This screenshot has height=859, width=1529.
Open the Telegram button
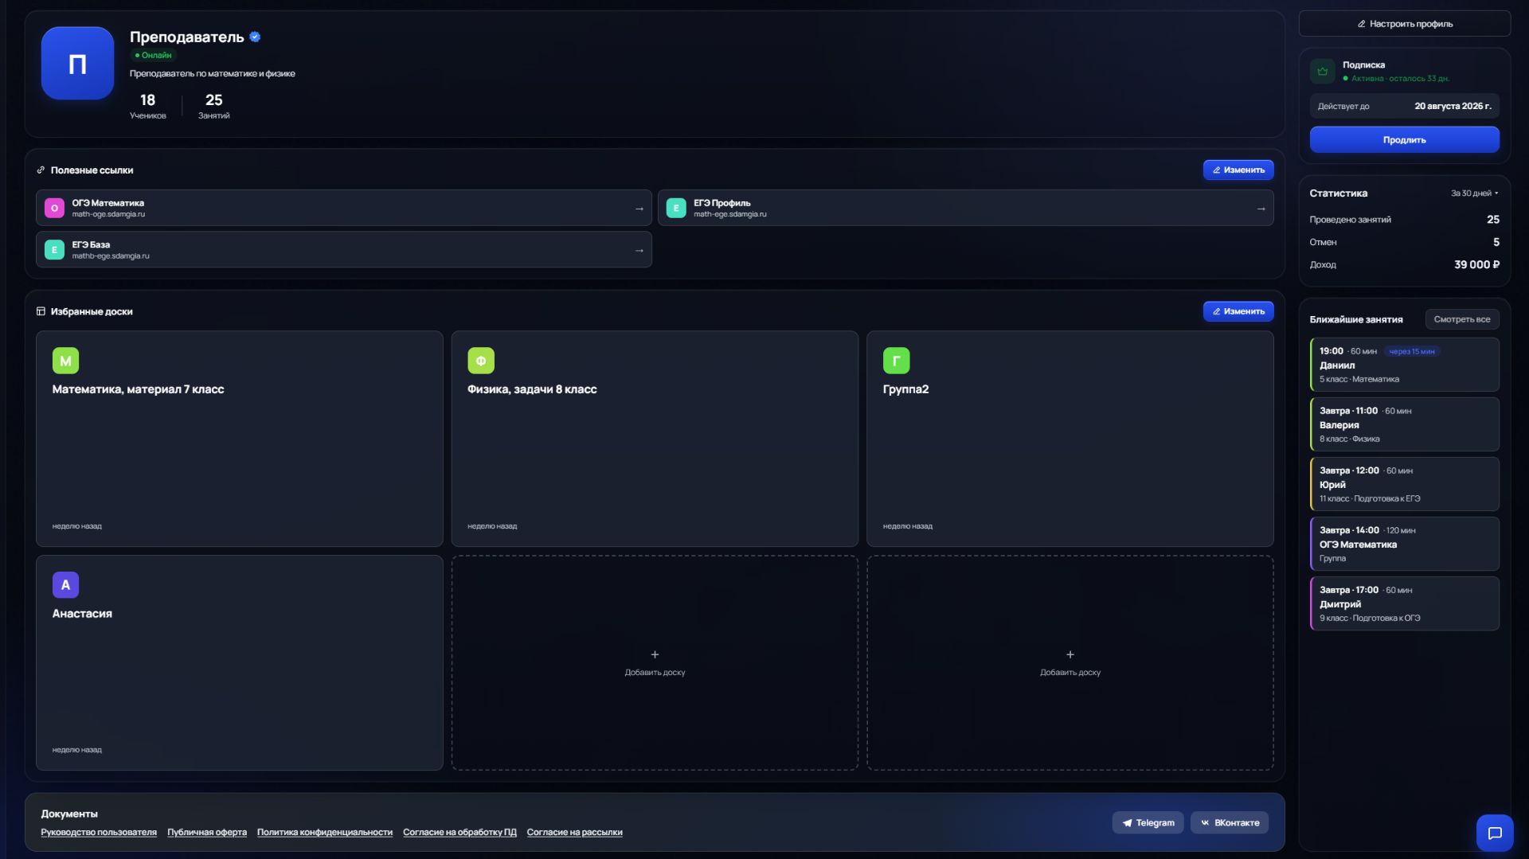pyautogui.click(x=1148, y=822)
